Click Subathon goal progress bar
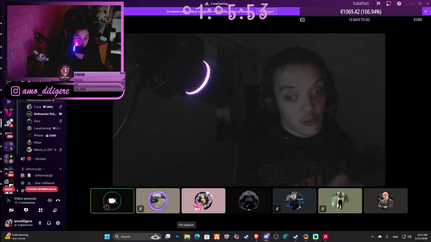The width and height of the screenshot is (431, 242). coord(361,12)
